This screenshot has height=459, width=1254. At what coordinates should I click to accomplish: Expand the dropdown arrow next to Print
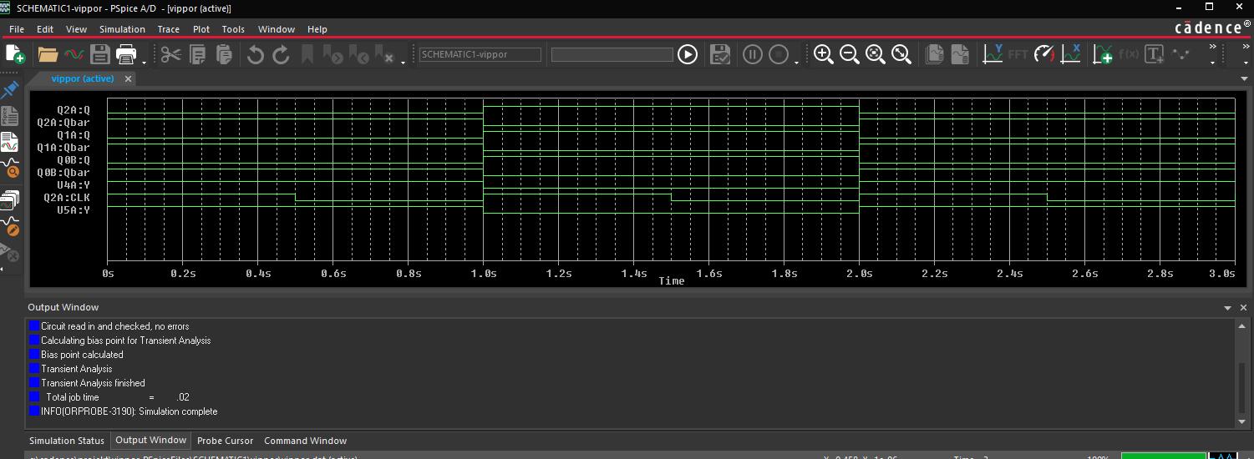pyautogui.click(x=144, y=62)
